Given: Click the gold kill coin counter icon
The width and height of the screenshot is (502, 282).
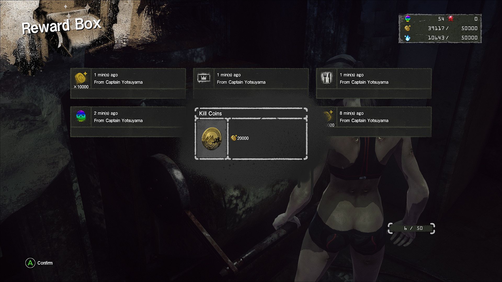Looking at the screenshot, I should coord(407,28).
